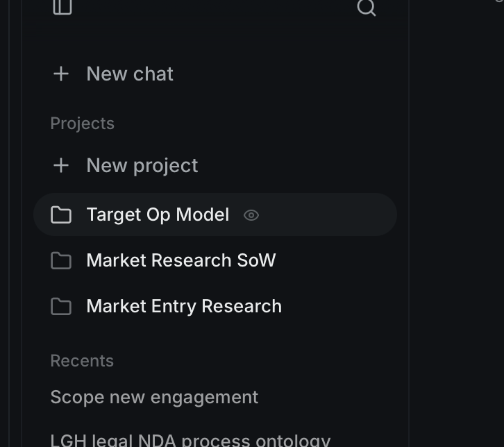Click the highlighted row's empty area right of eye icon
This screenshot has width=504, height=447.
point(326,214)
